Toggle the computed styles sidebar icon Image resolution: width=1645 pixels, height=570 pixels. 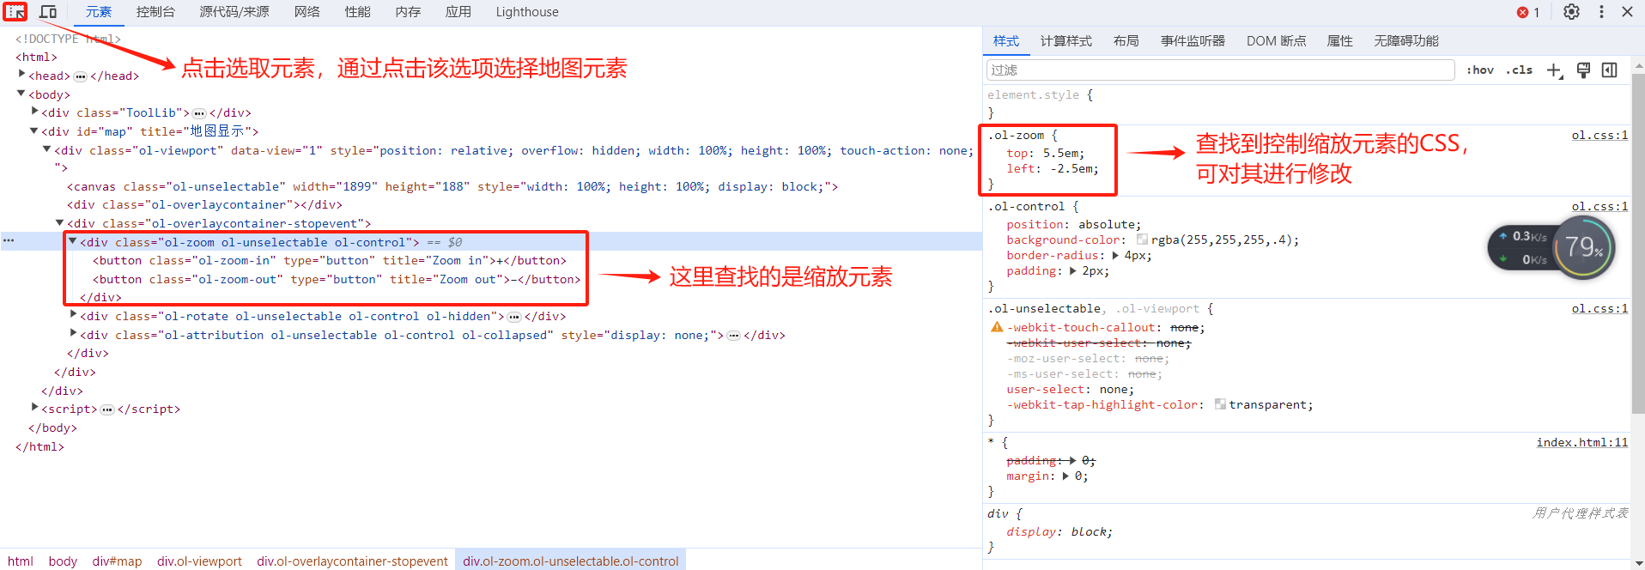[1610, 70]
